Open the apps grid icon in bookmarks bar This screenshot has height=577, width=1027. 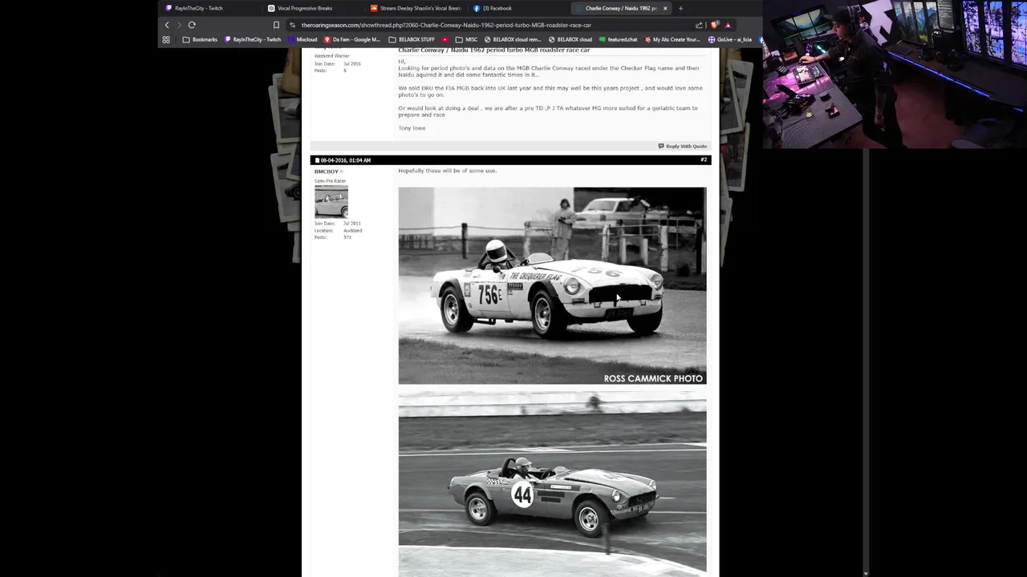166,39
